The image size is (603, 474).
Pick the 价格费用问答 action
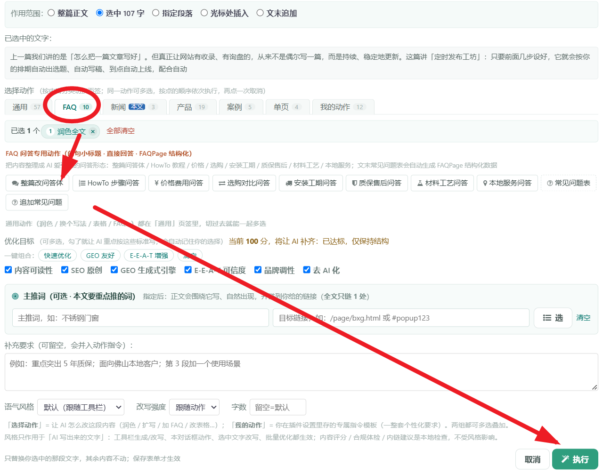tap(179, 183)
